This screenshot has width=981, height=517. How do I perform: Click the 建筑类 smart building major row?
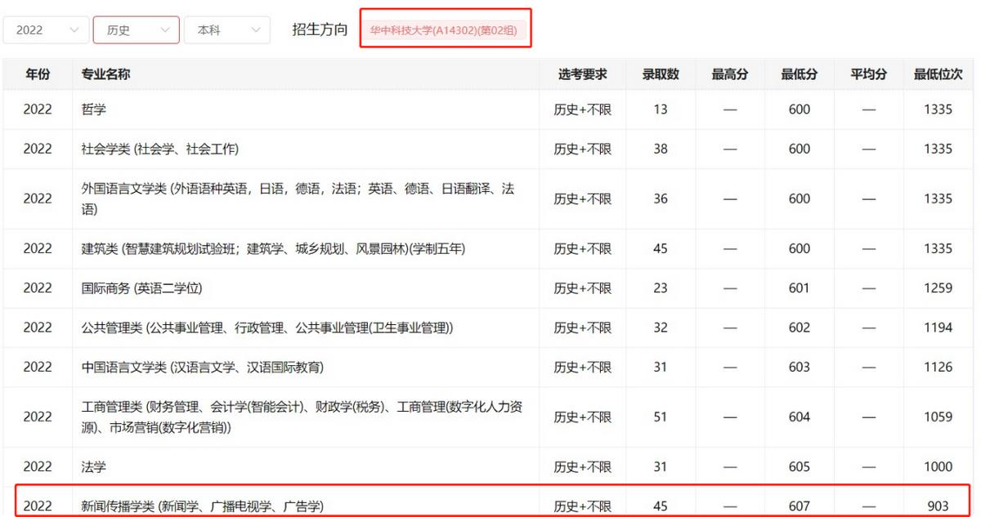(245, 248)
